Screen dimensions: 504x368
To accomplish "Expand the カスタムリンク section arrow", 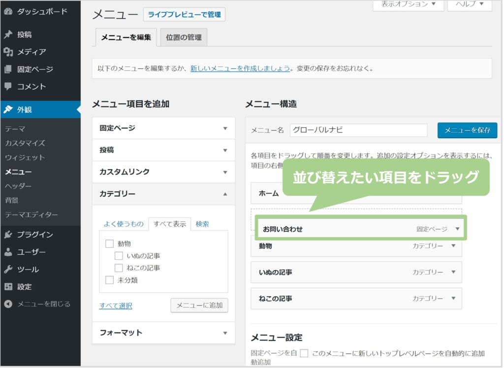I will click(x=225, y=172).
